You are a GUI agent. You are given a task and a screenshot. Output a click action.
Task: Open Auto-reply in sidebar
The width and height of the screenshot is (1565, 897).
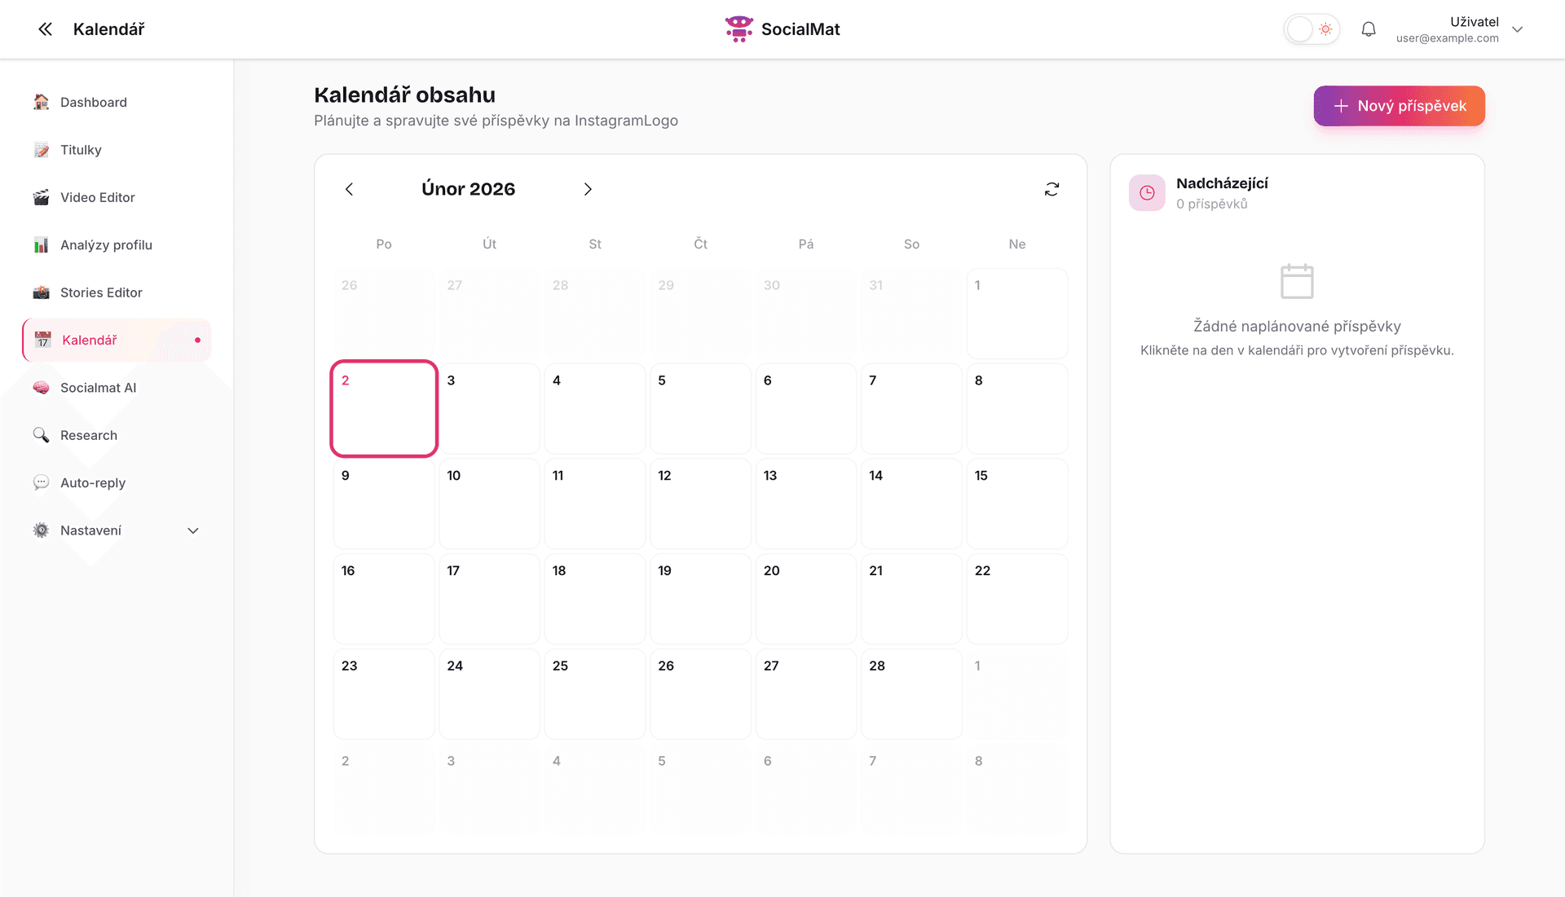[93, 483]
